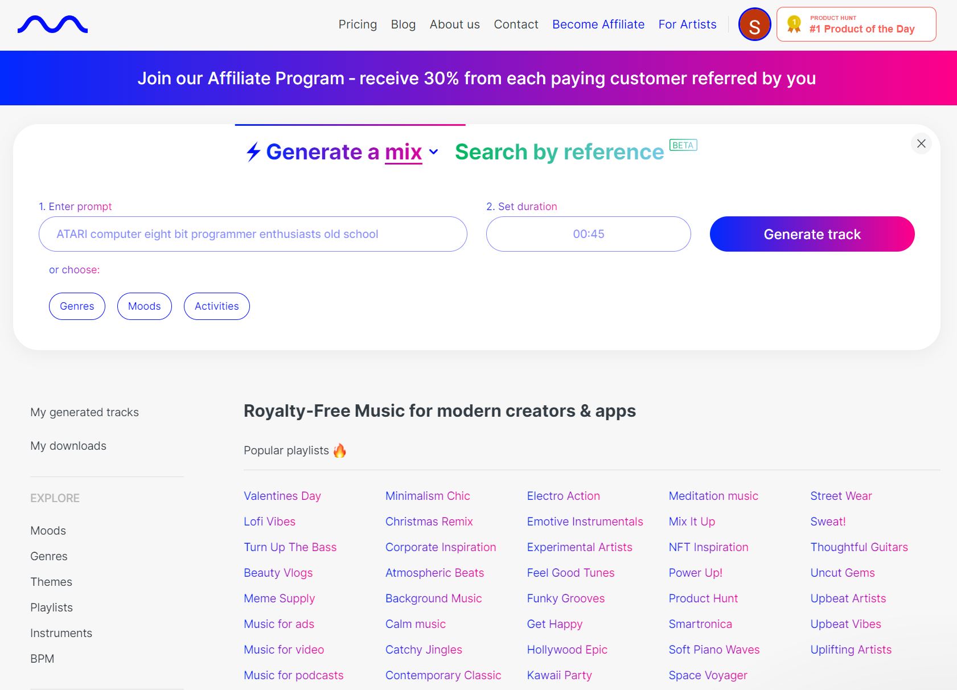Click the blue wave logo icon
The width and height of the screenshot is (957, 690).
(52, 24)
